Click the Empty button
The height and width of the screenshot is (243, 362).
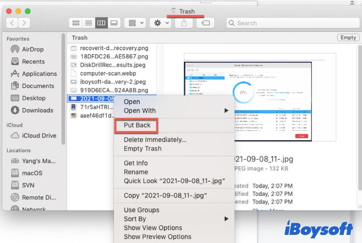coord(348,37)
